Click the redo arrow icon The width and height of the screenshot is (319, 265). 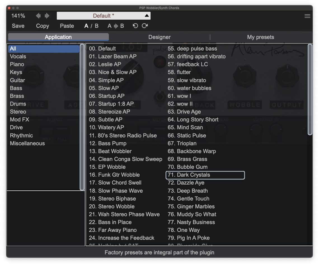pos(145,26)
